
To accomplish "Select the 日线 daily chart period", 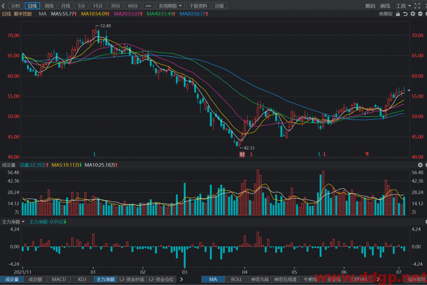I will (33, 6).
